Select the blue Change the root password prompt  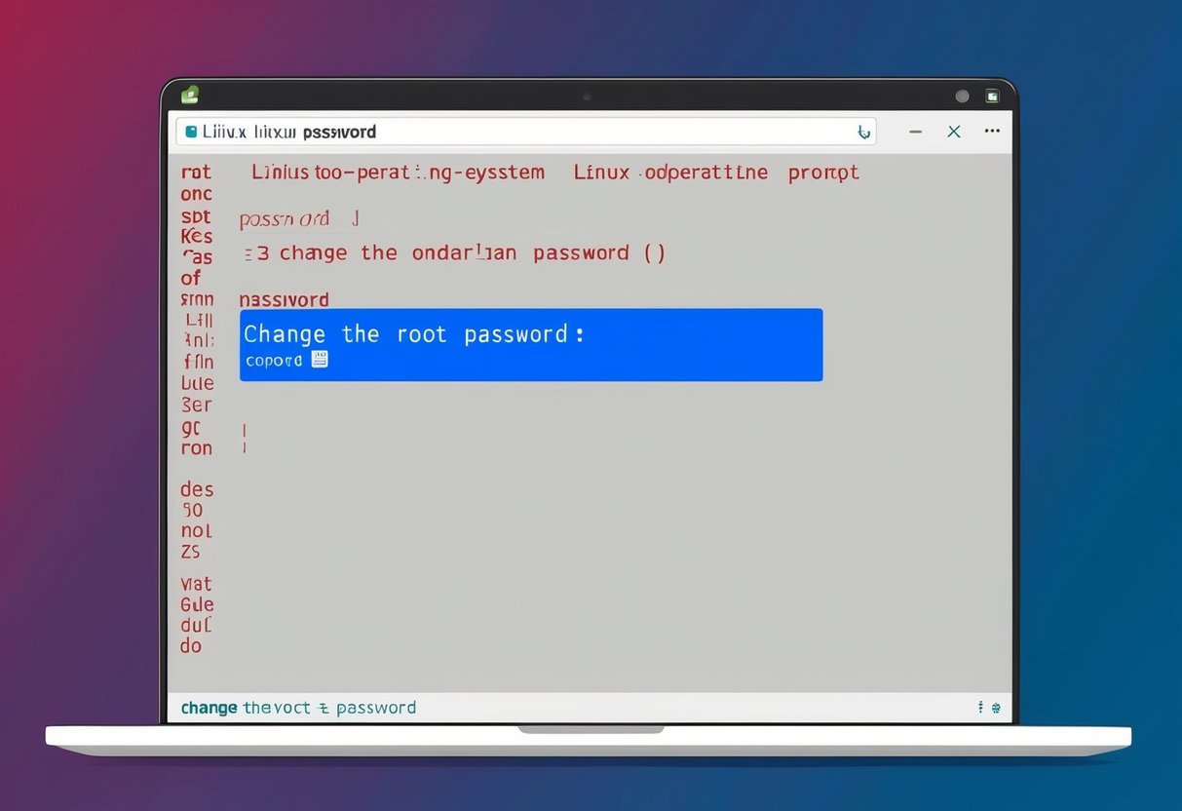tap(531, 344)
